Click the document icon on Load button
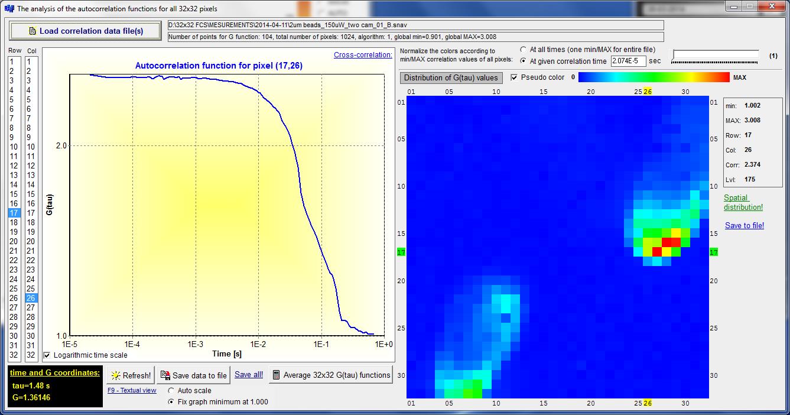 tap(32, 31)
